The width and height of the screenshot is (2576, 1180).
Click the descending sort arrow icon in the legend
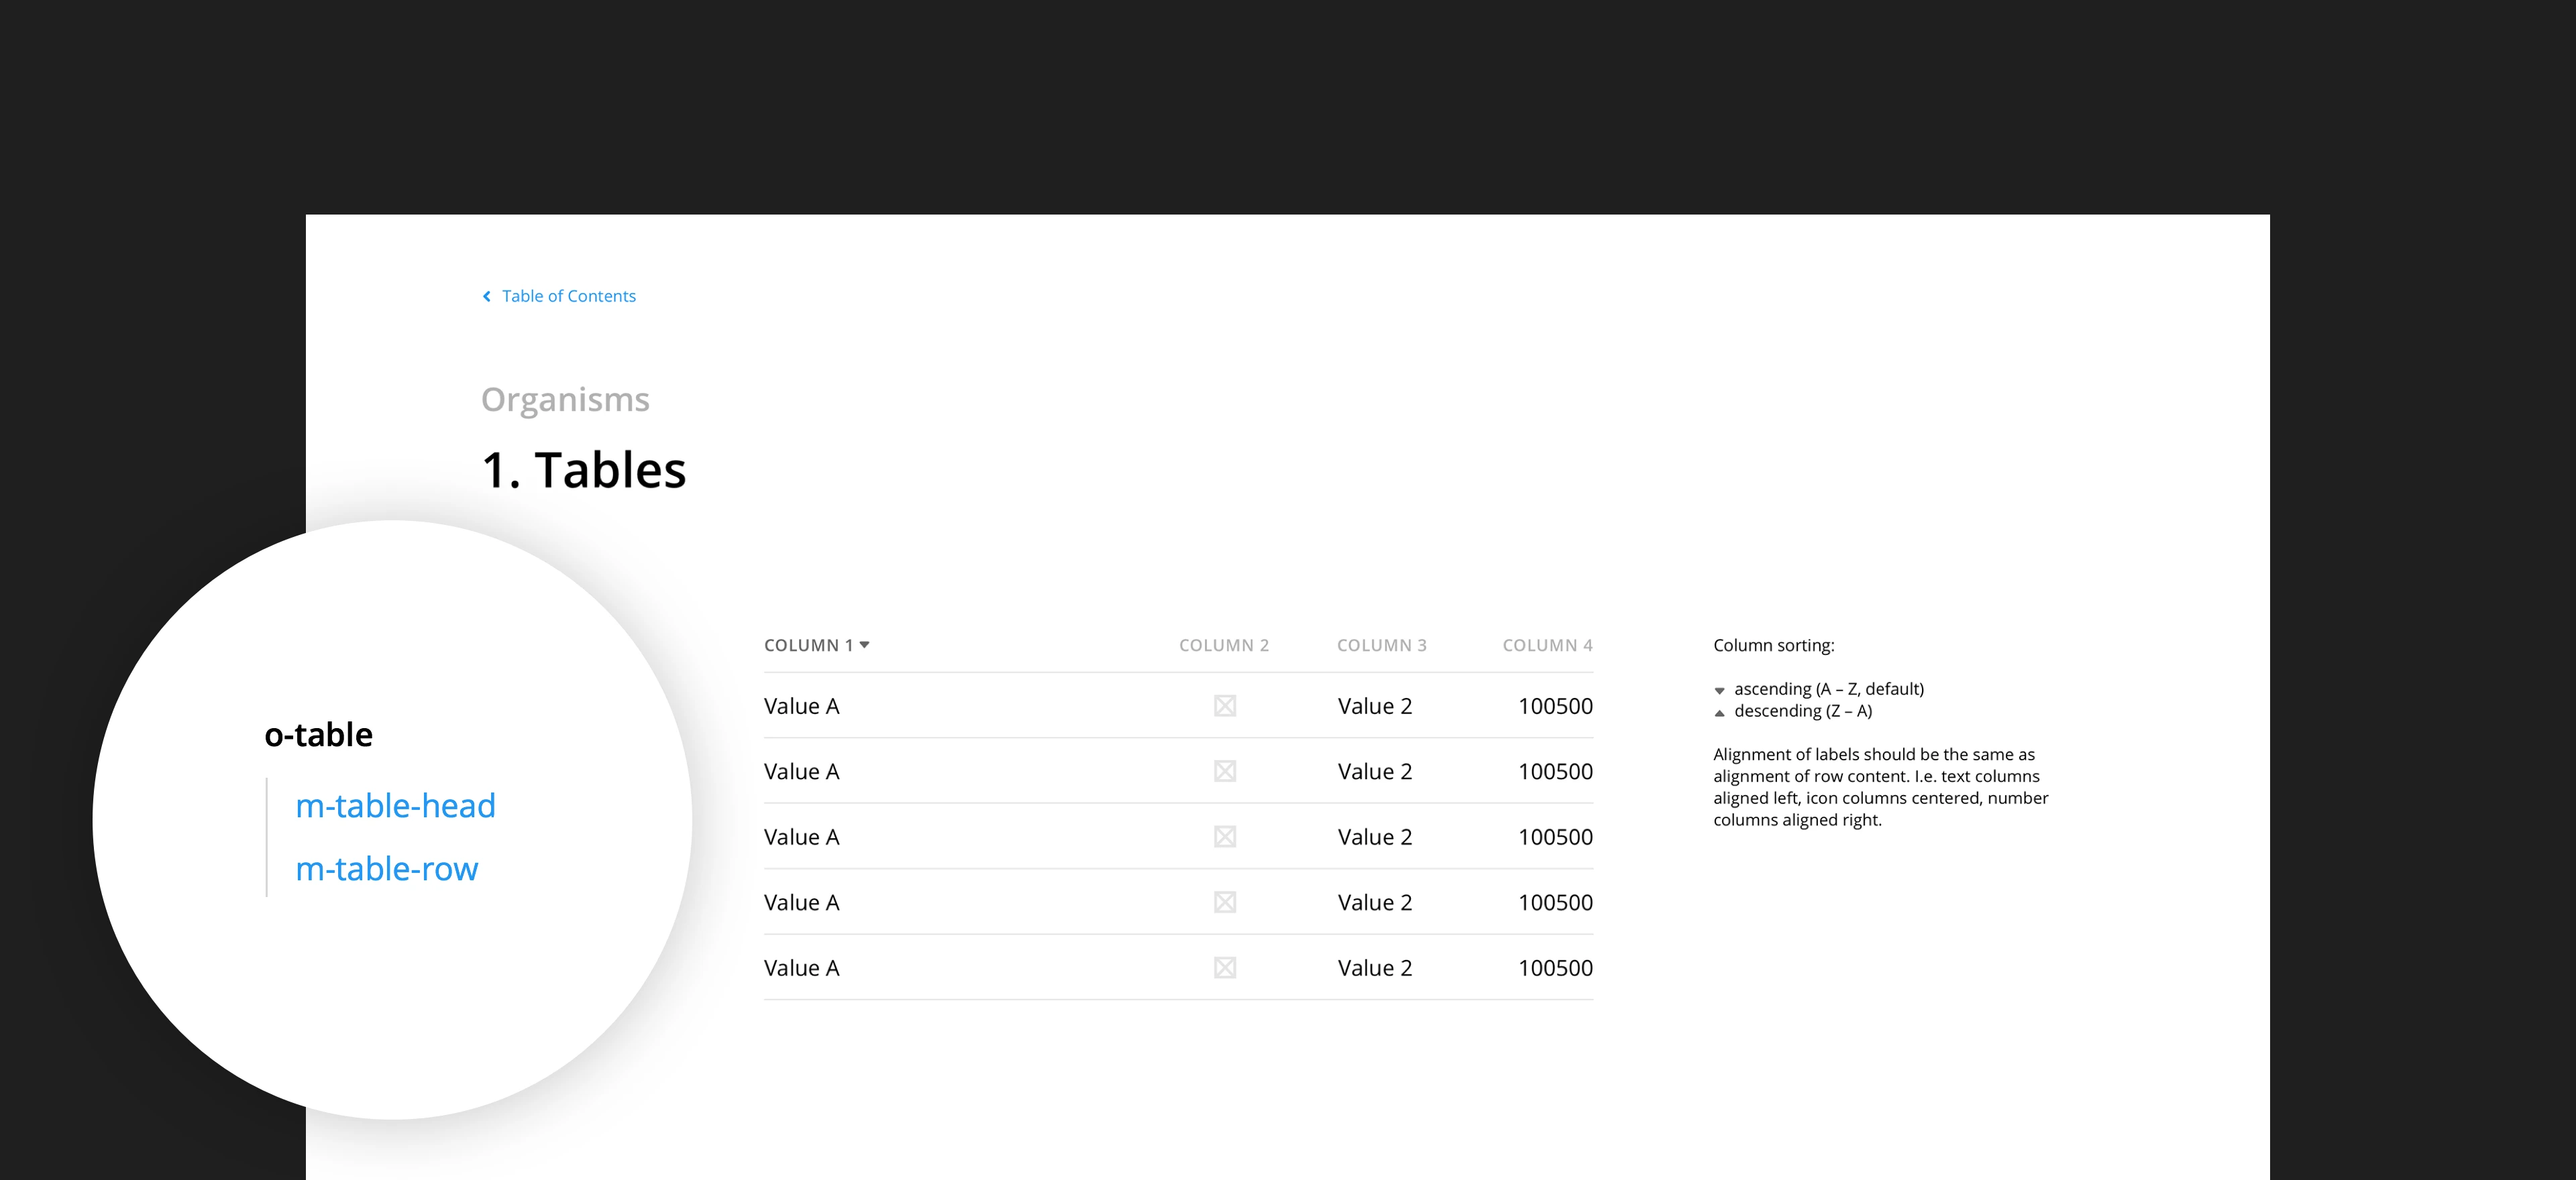coord(1719,711)
